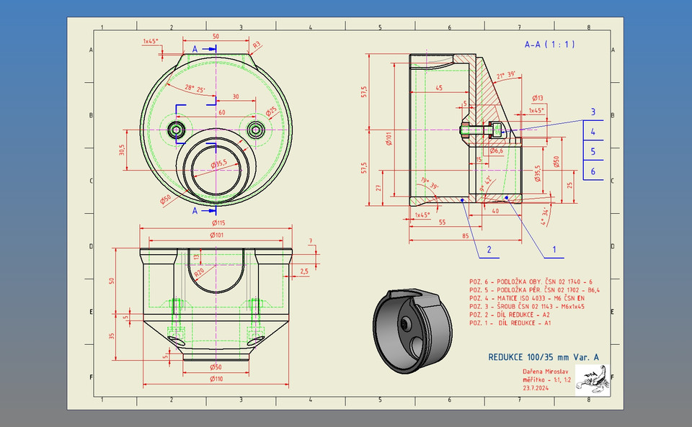Select the drawing title REDUKCE 100/35 mm Var. A

pyautogui.click(x=544, y=356)
